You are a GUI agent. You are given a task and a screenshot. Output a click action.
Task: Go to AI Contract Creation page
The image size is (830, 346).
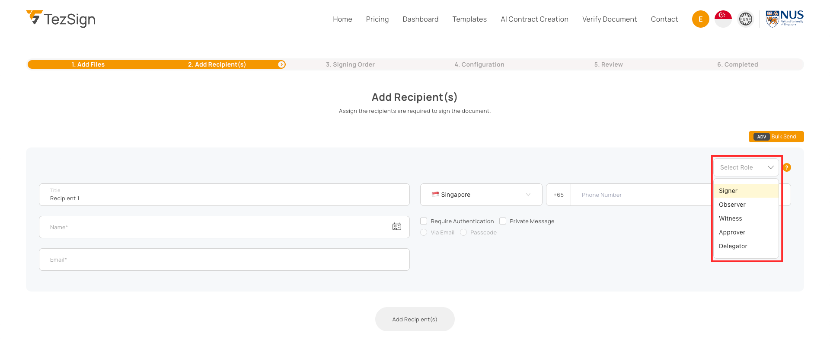click(534, 19)
